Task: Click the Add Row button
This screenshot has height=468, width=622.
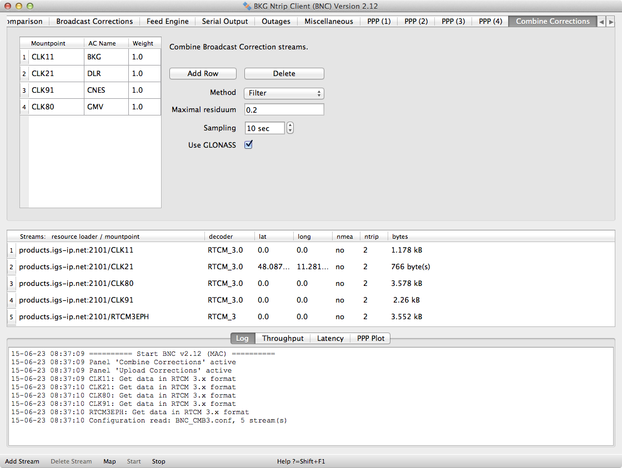Action: point(203,74)
